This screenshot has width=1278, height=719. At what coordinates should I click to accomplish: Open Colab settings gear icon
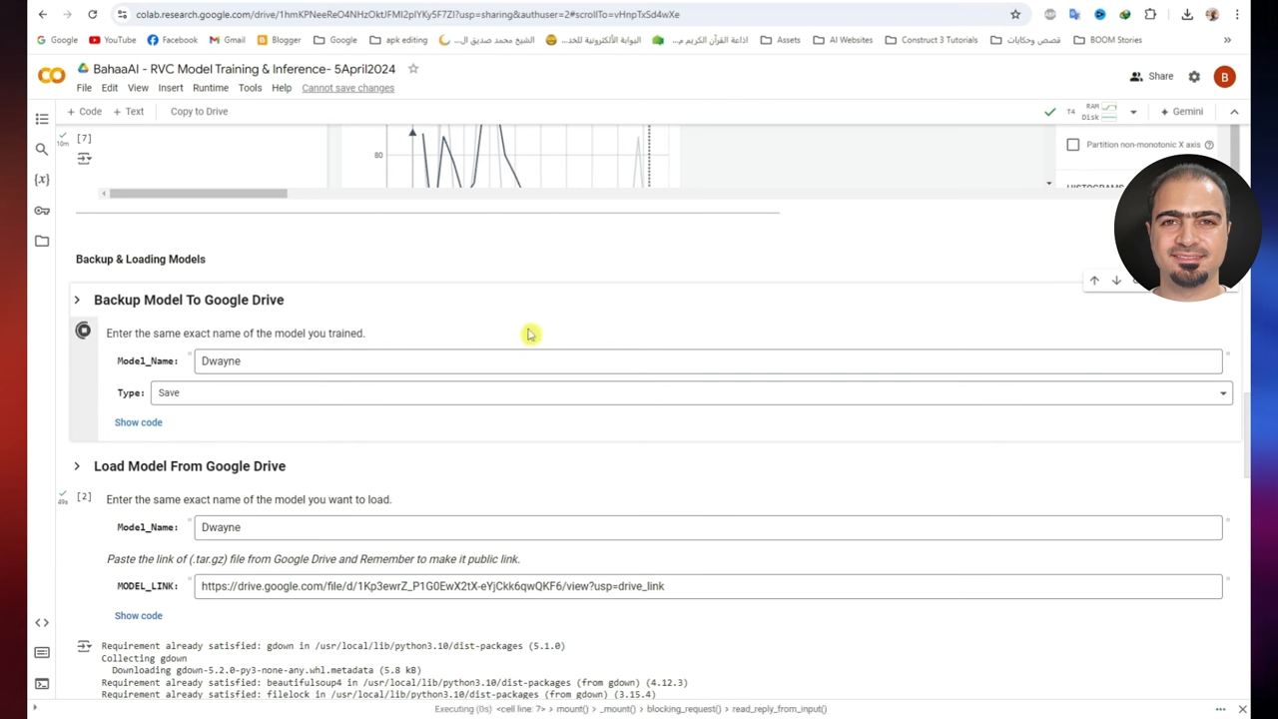click(x=1194, y=77)
